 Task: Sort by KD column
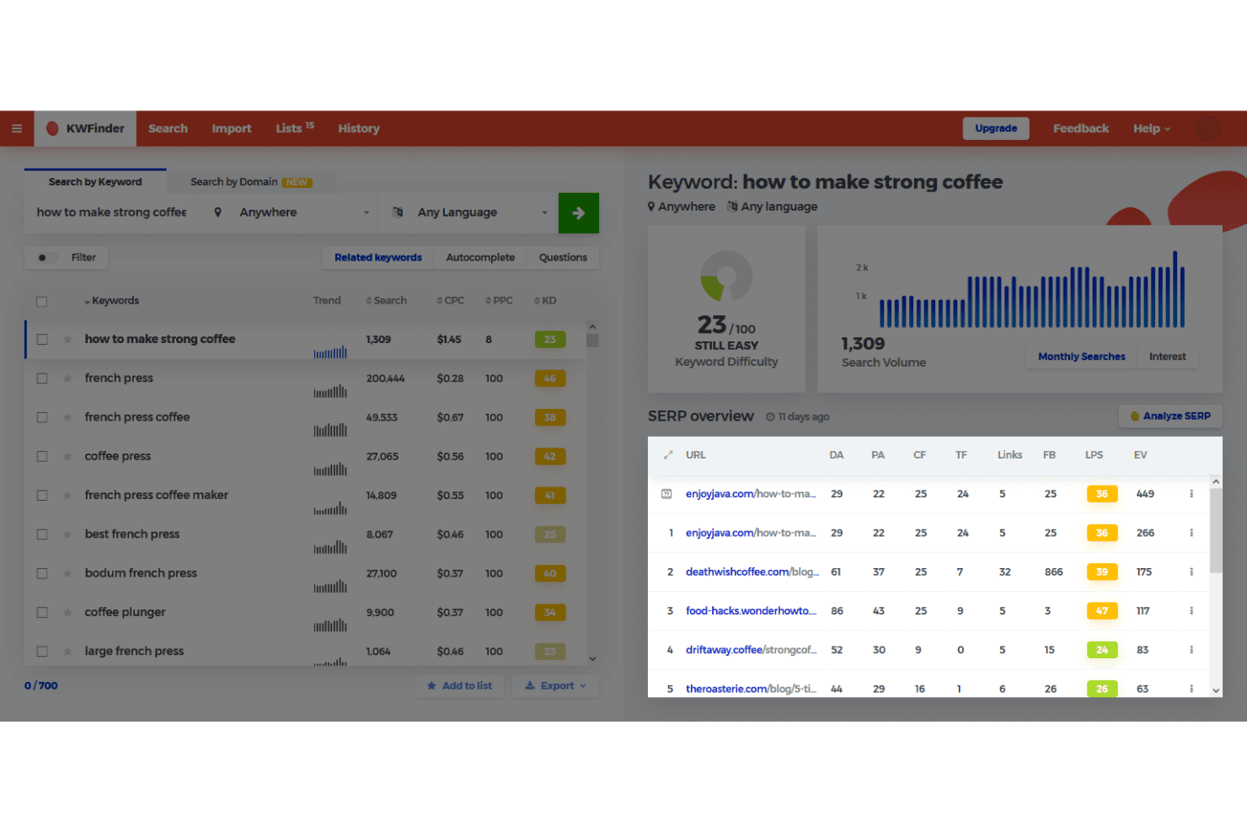(545, 301)
